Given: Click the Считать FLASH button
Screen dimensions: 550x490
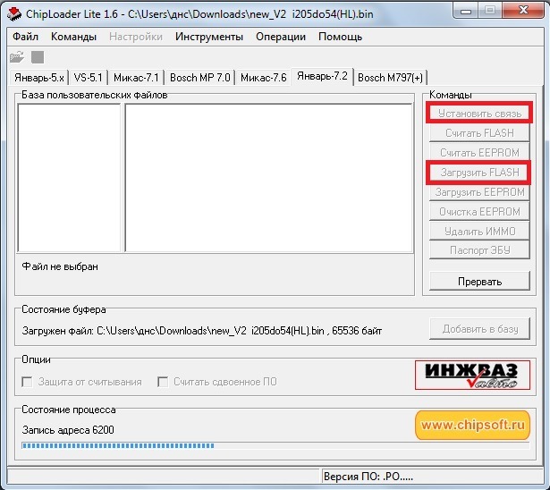Looking at the screenshot, I should coord(479,133).
